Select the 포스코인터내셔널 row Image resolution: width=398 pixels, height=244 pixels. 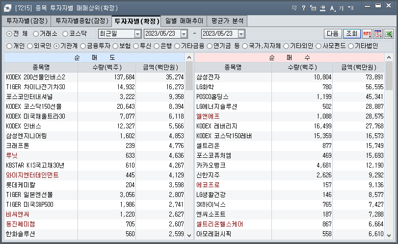tap(94, 97)
